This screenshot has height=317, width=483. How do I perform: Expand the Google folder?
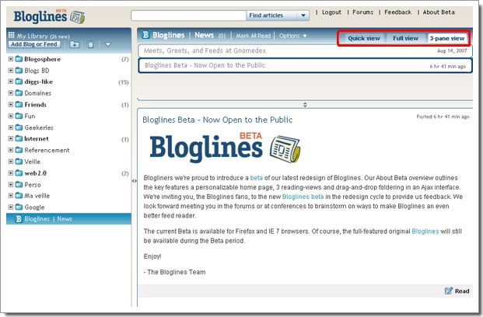click(11, 207)
